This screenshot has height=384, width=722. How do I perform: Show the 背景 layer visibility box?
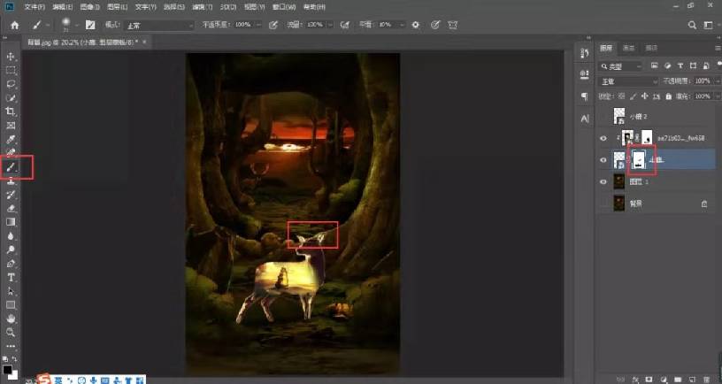(603, 203)
